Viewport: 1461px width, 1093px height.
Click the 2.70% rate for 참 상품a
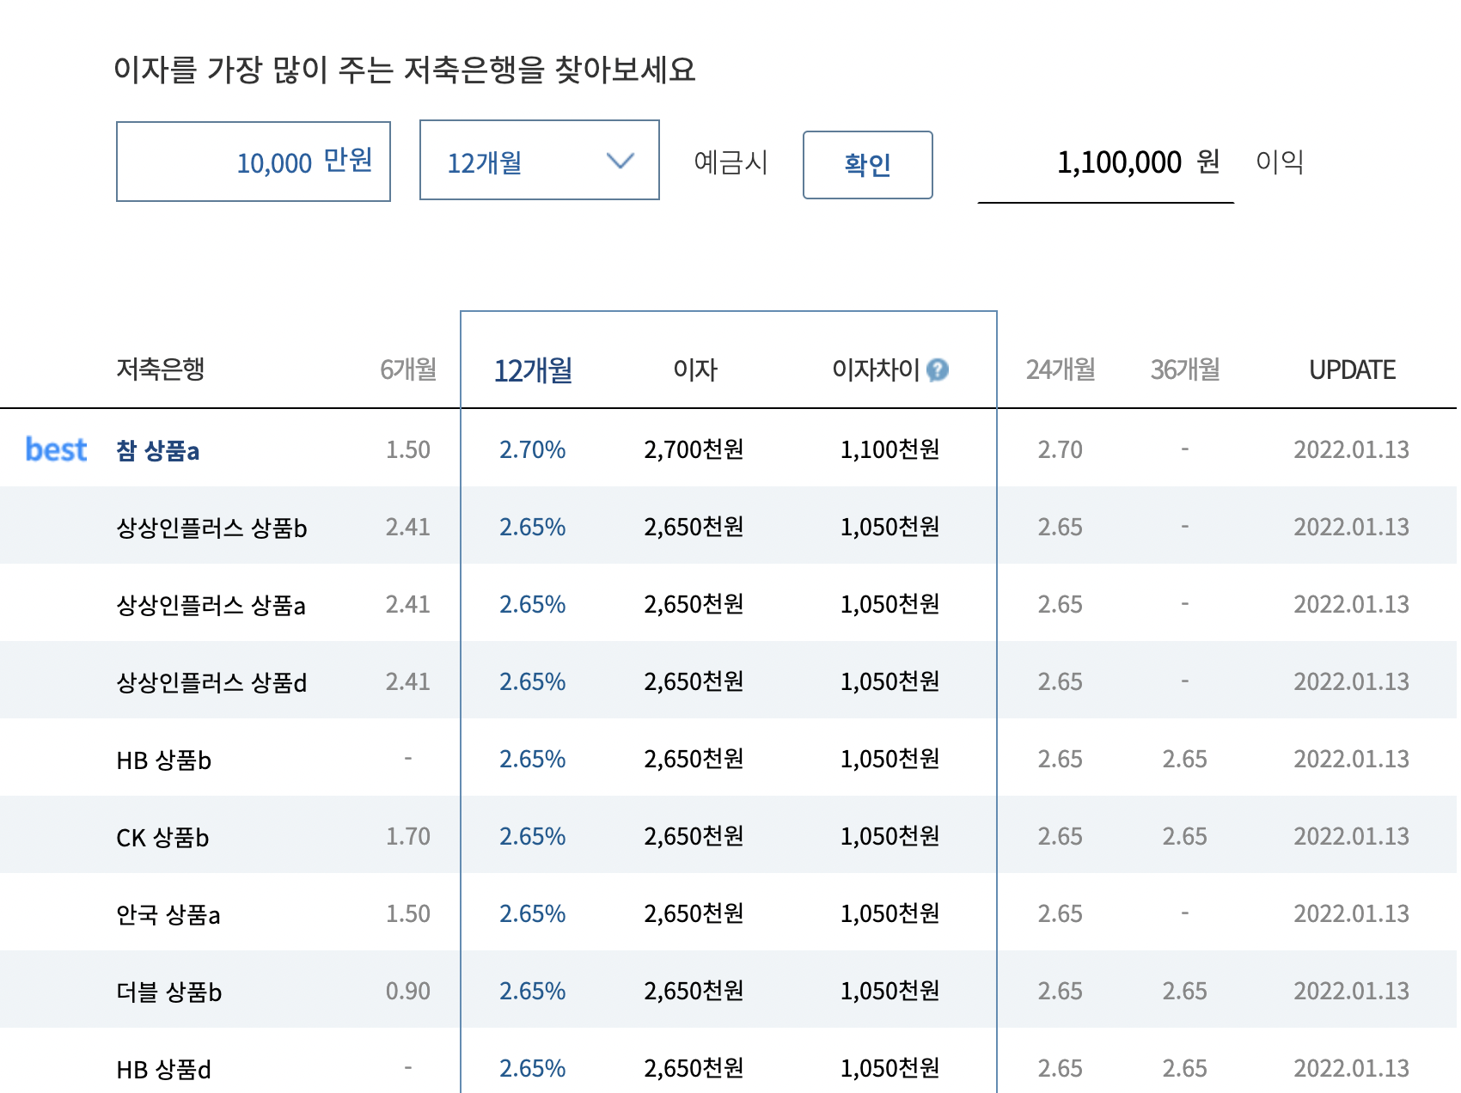(533, 449)
